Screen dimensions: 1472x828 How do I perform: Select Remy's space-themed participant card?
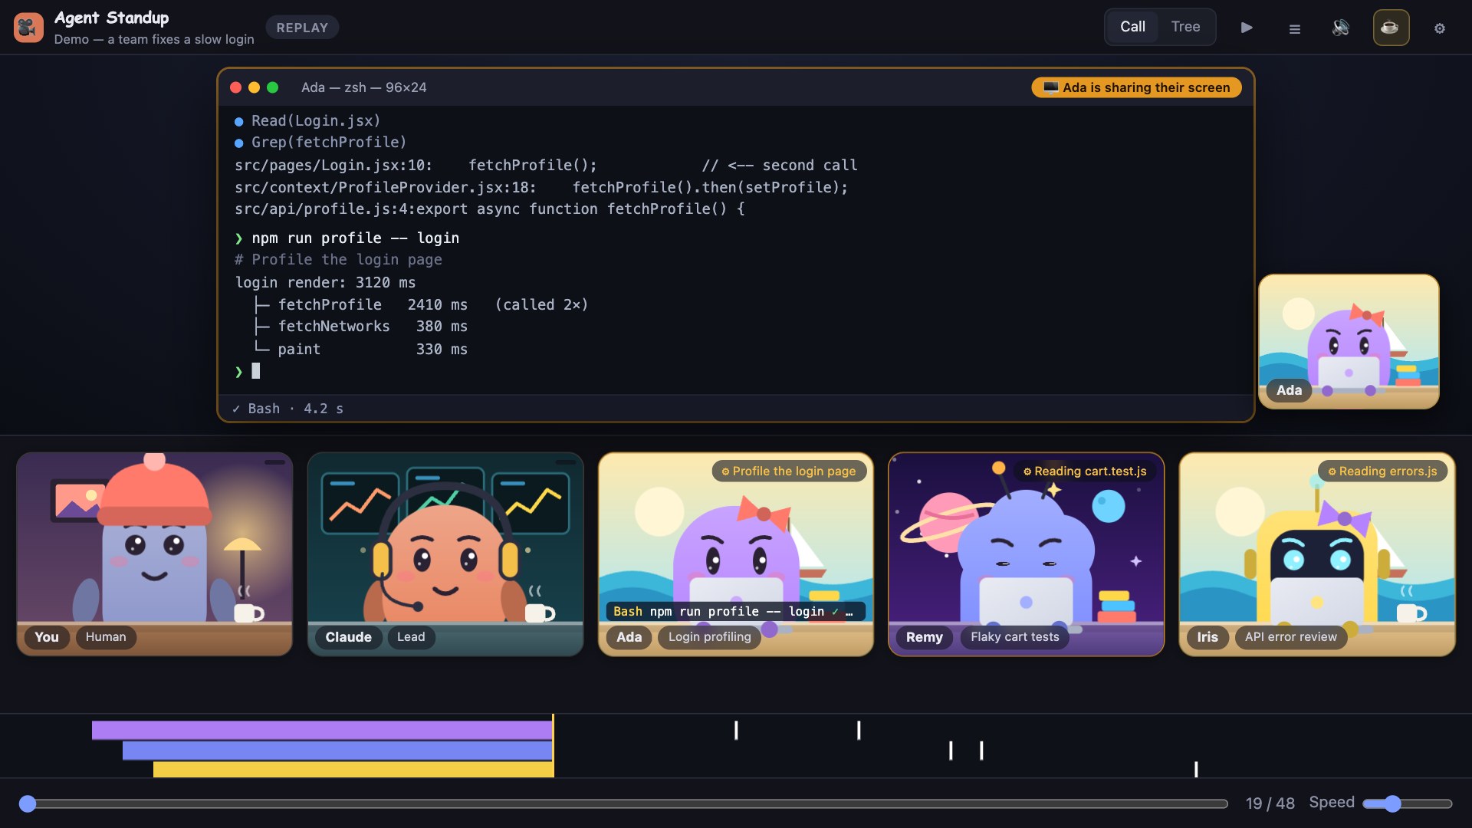[x=1026, y=554]
